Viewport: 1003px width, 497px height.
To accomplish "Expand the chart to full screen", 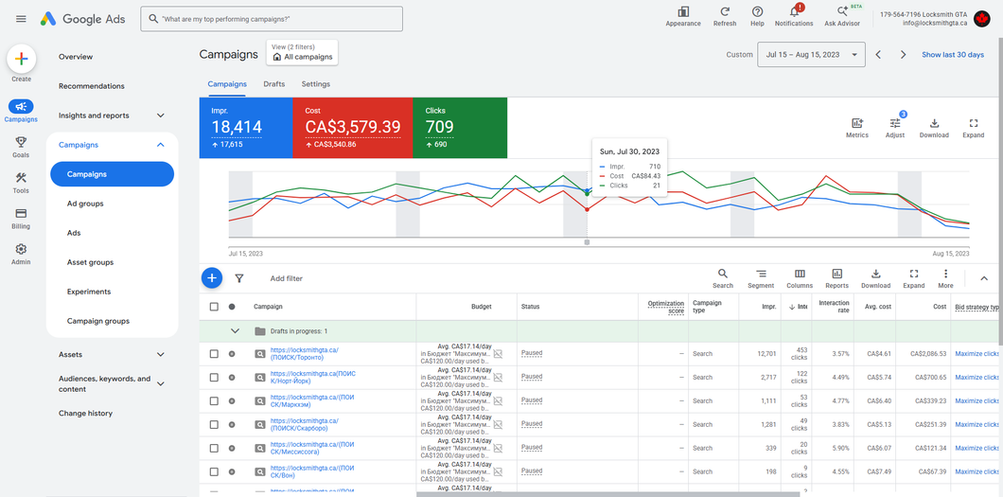I will (974, 128).
